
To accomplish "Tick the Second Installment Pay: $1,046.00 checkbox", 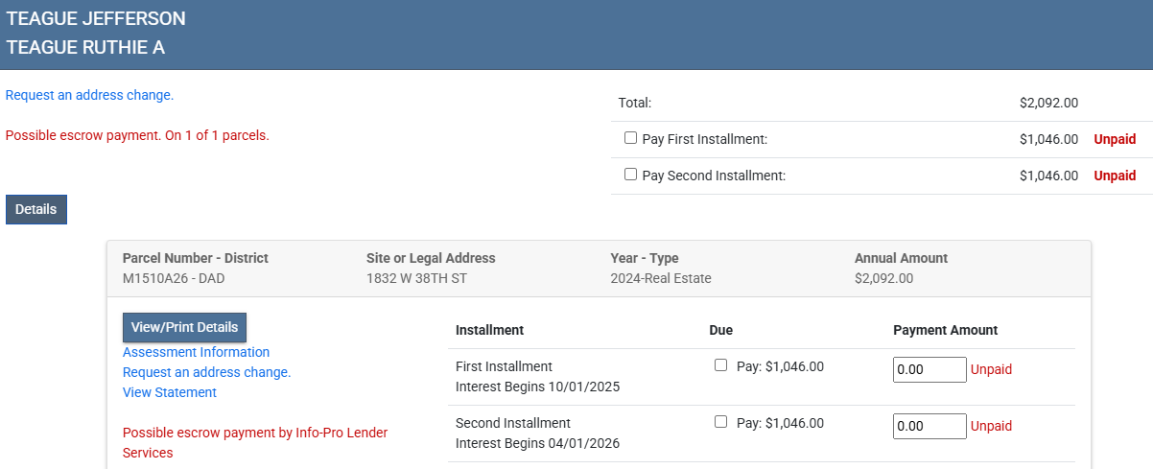I will coord(720,422).
